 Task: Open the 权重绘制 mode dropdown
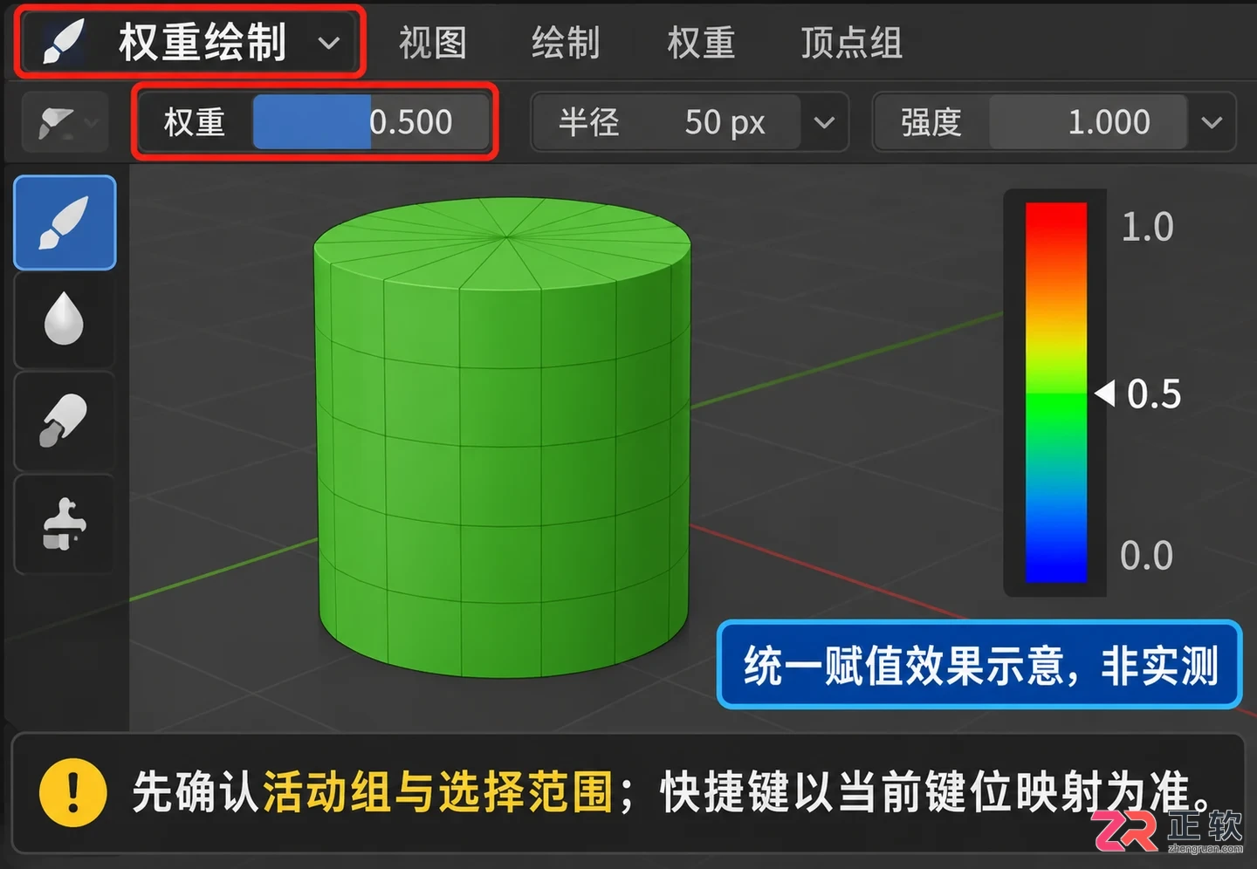[x=189, y=42]
